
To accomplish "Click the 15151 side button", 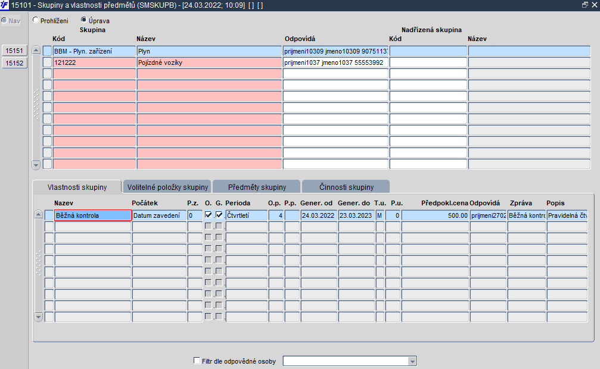I will tap(14, 51).
